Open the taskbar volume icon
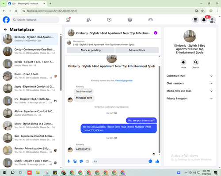Screen dimensions: 221x176 point(194,172)
